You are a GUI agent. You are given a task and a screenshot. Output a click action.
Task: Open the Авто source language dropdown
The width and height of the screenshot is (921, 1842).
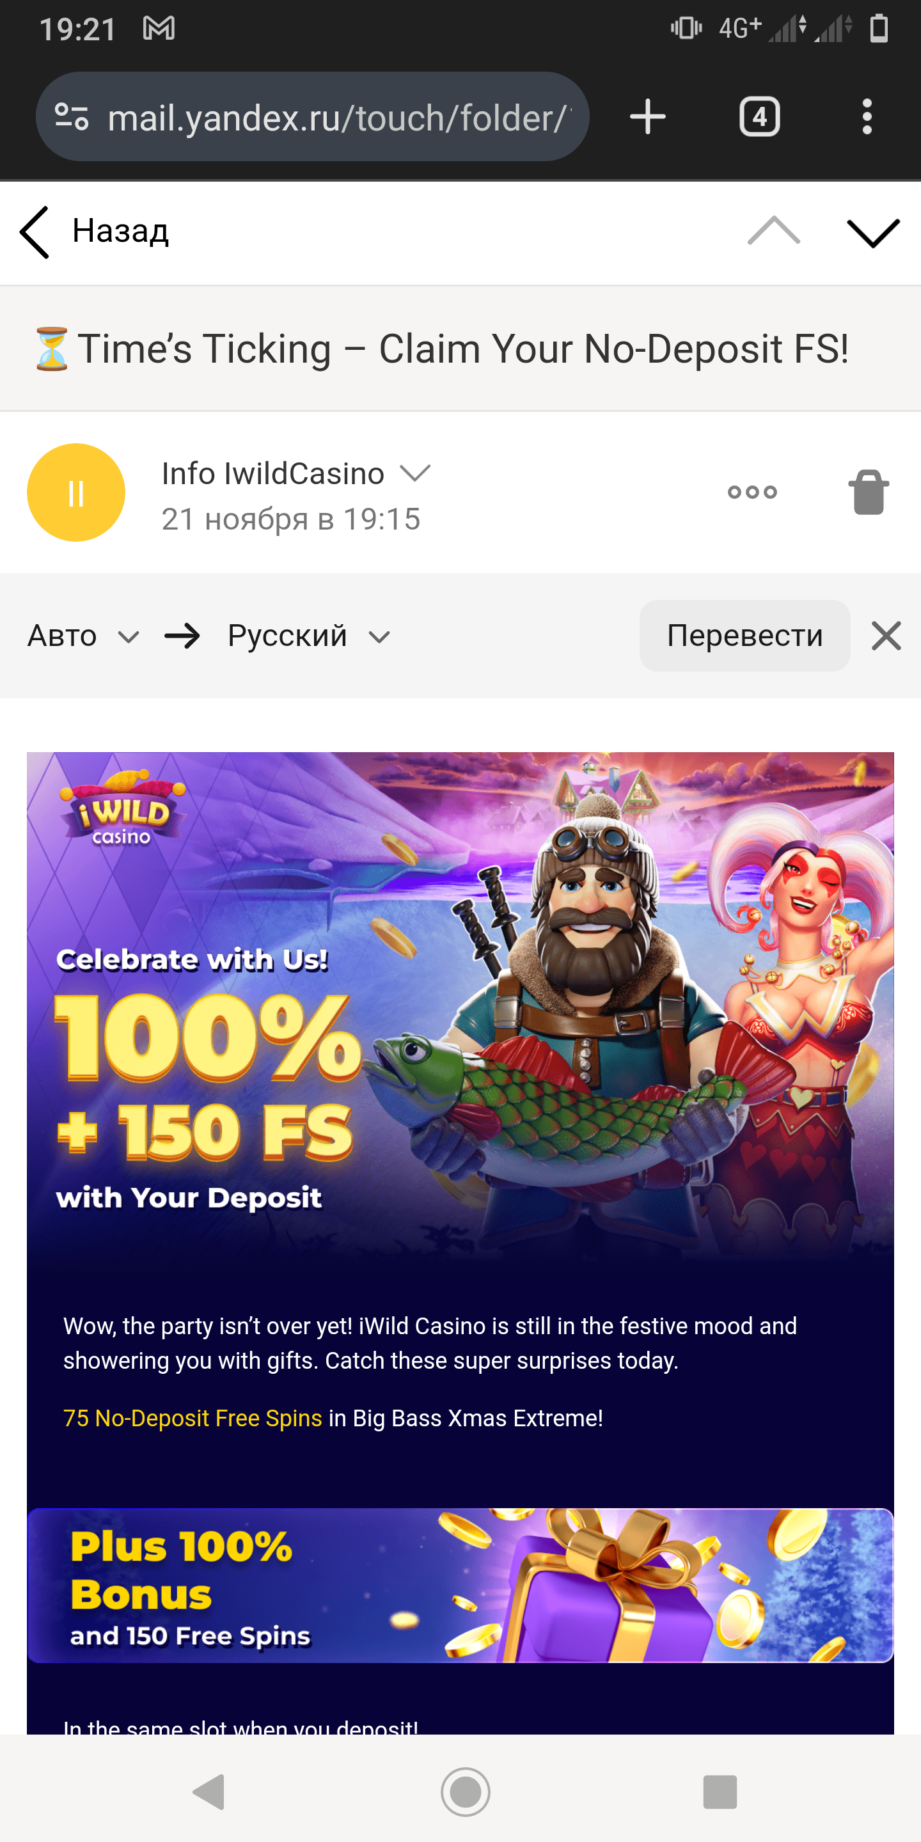pos(83,636)
